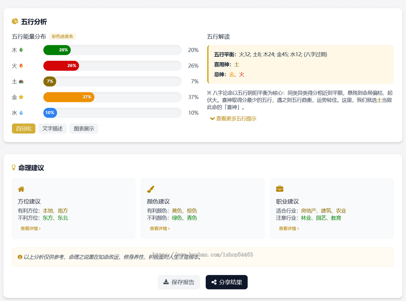Click the blue 水 10% progress bar

tap(50, 113)
